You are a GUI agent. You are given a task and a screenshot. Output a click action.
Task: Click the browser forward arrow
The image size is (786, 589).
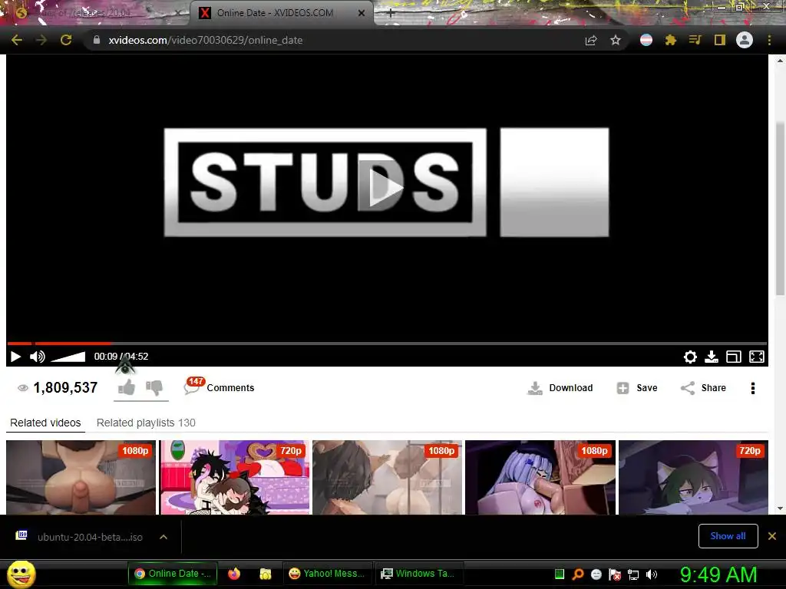click(41, 40)
